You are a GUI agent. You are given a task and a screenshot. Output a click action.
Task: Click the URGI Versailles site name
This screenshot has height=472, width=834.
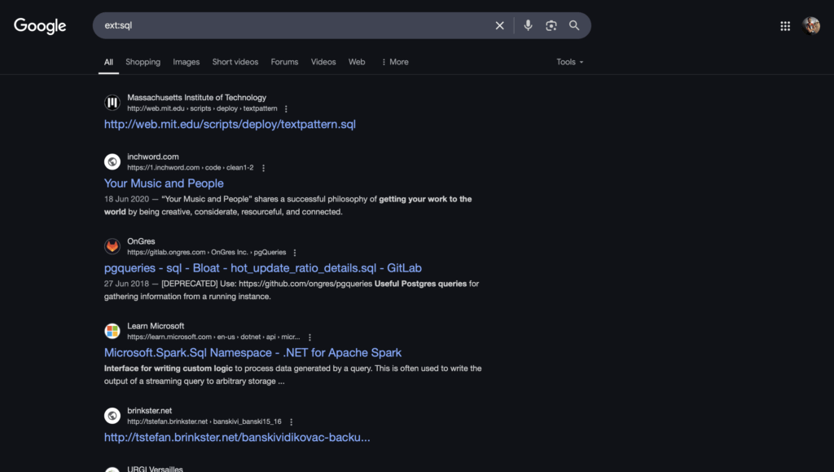[155, 469]
